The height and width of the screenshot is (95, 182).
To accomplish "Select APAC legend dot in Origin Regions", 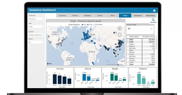I will pos(82,25).
